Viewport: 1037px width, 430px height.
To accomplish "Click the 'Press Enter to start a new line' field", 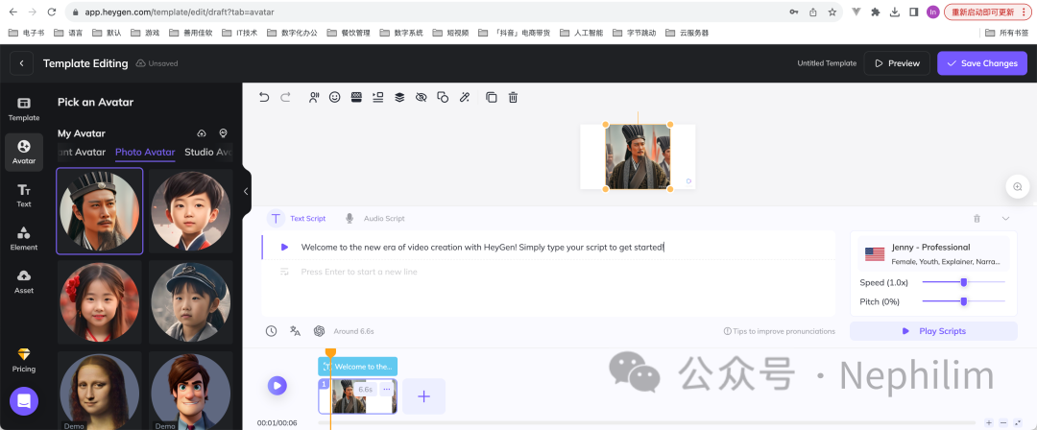I will tap(359, 272).
